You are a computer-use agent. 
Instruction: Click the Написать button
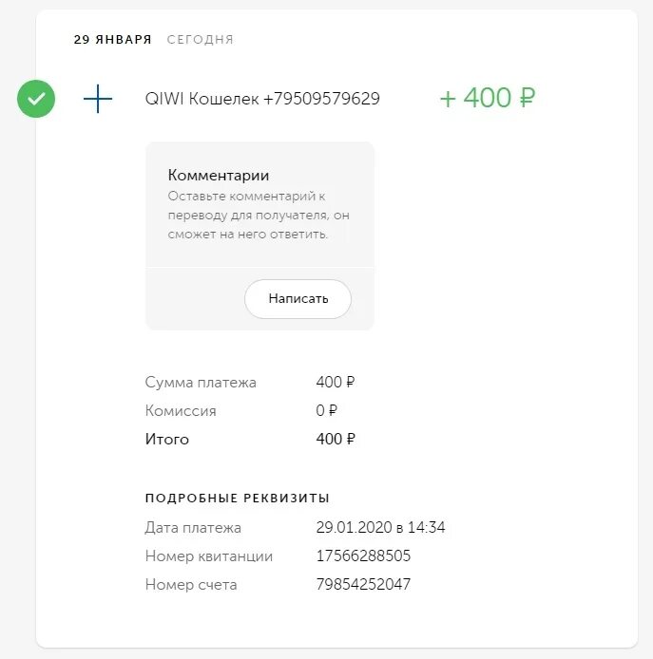[x=298, y=299]
